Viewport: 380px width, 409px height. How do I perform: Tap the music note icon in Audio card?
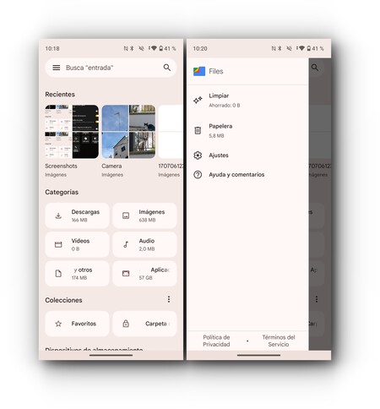pos(126,244)
